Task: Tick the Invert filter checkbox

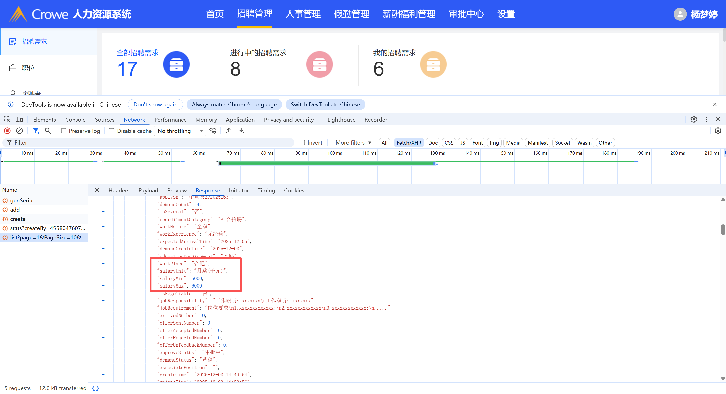Action: click(x=302, y=143)
